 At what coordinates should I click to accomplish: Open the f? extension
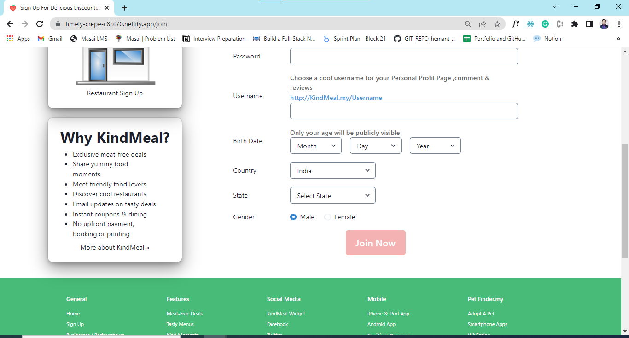516,24
